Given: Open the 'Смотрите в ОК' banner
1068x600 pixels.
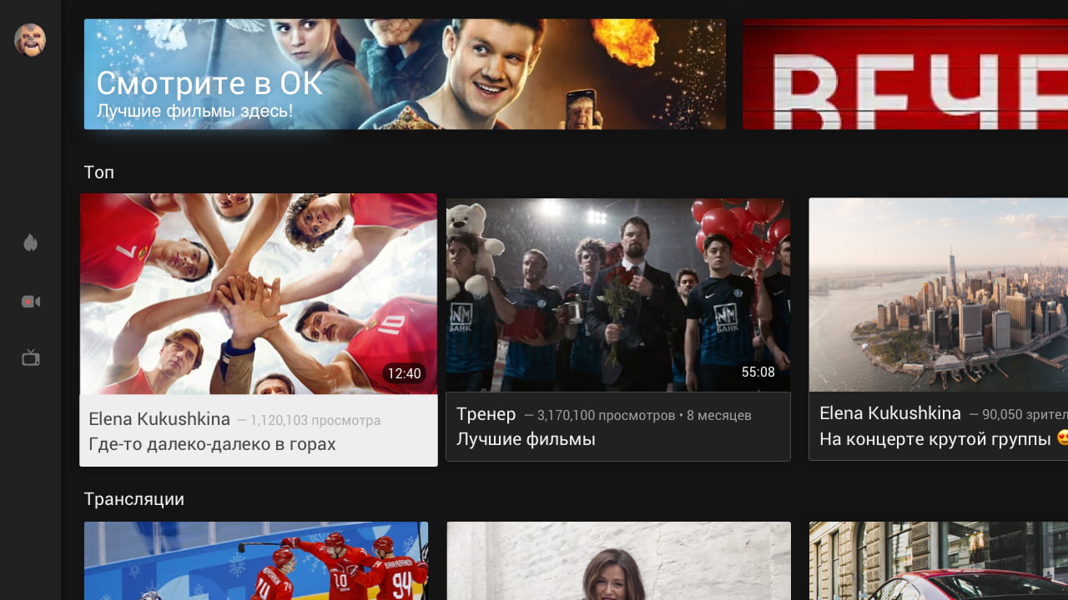Looking at the screenshot, I should (x=405, y=74).
